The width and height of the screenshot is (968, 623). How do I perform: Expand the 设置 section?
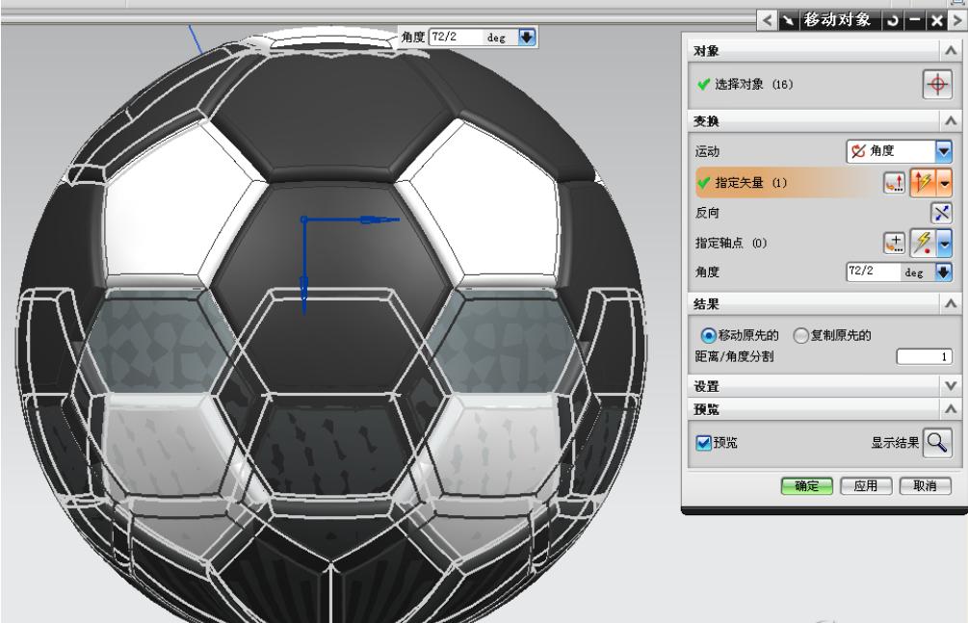pos(952,386)
